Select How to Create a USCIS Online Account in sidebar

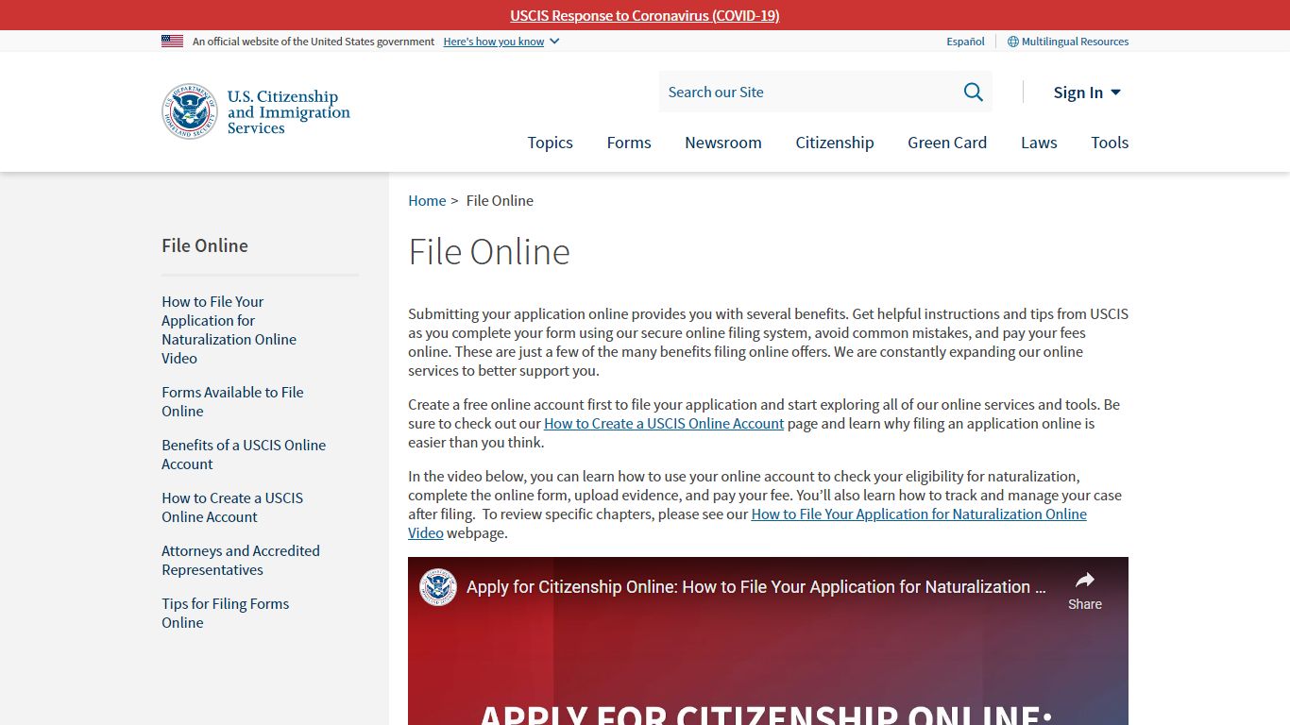[x=232, y=507]
